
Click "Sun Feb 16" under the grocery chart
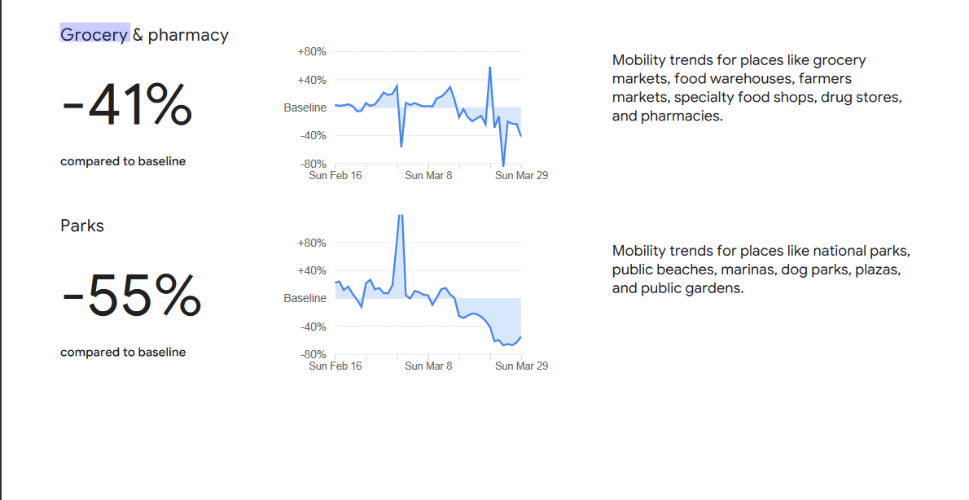click(x=335, y=175)
